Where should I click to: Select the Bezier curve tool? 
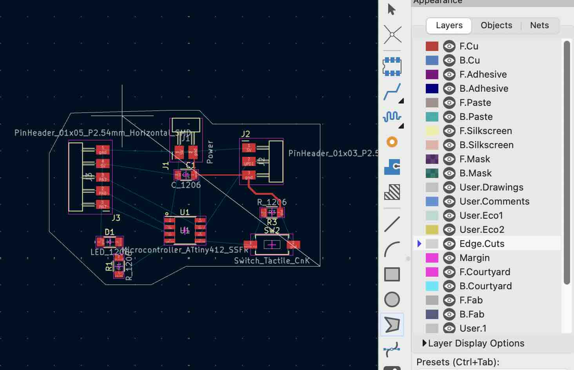392,349
